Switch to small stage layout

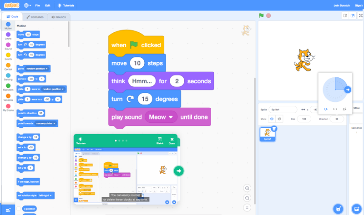click(x=345, y=15)
